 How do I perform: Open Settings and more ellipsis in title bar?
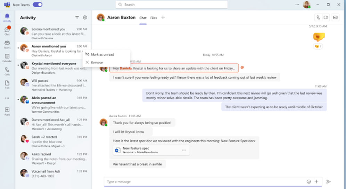click(x=297, y=4)
